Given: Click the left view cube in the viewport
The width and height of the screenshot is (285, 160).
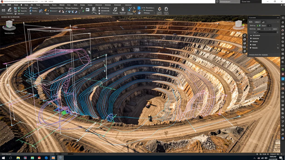Looking at the screenshot, I should pos(9,24).
